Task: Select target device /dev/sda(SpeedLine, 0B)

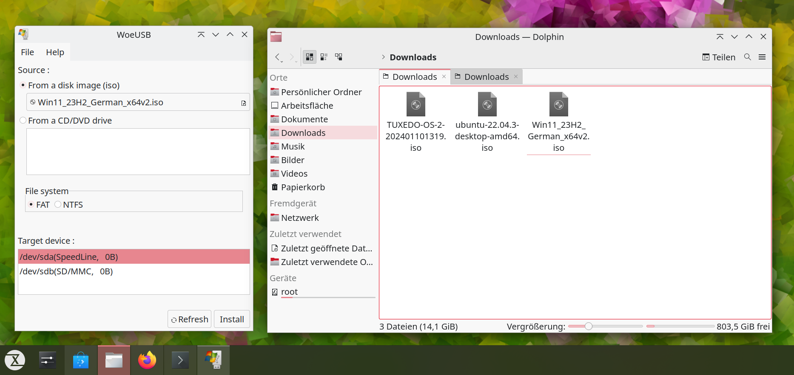Action: (x=134, y=257)
